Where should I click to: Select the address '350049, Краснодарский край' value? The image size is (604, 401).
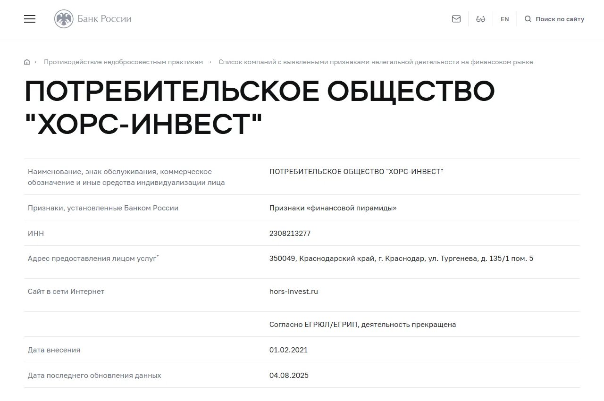401,259
